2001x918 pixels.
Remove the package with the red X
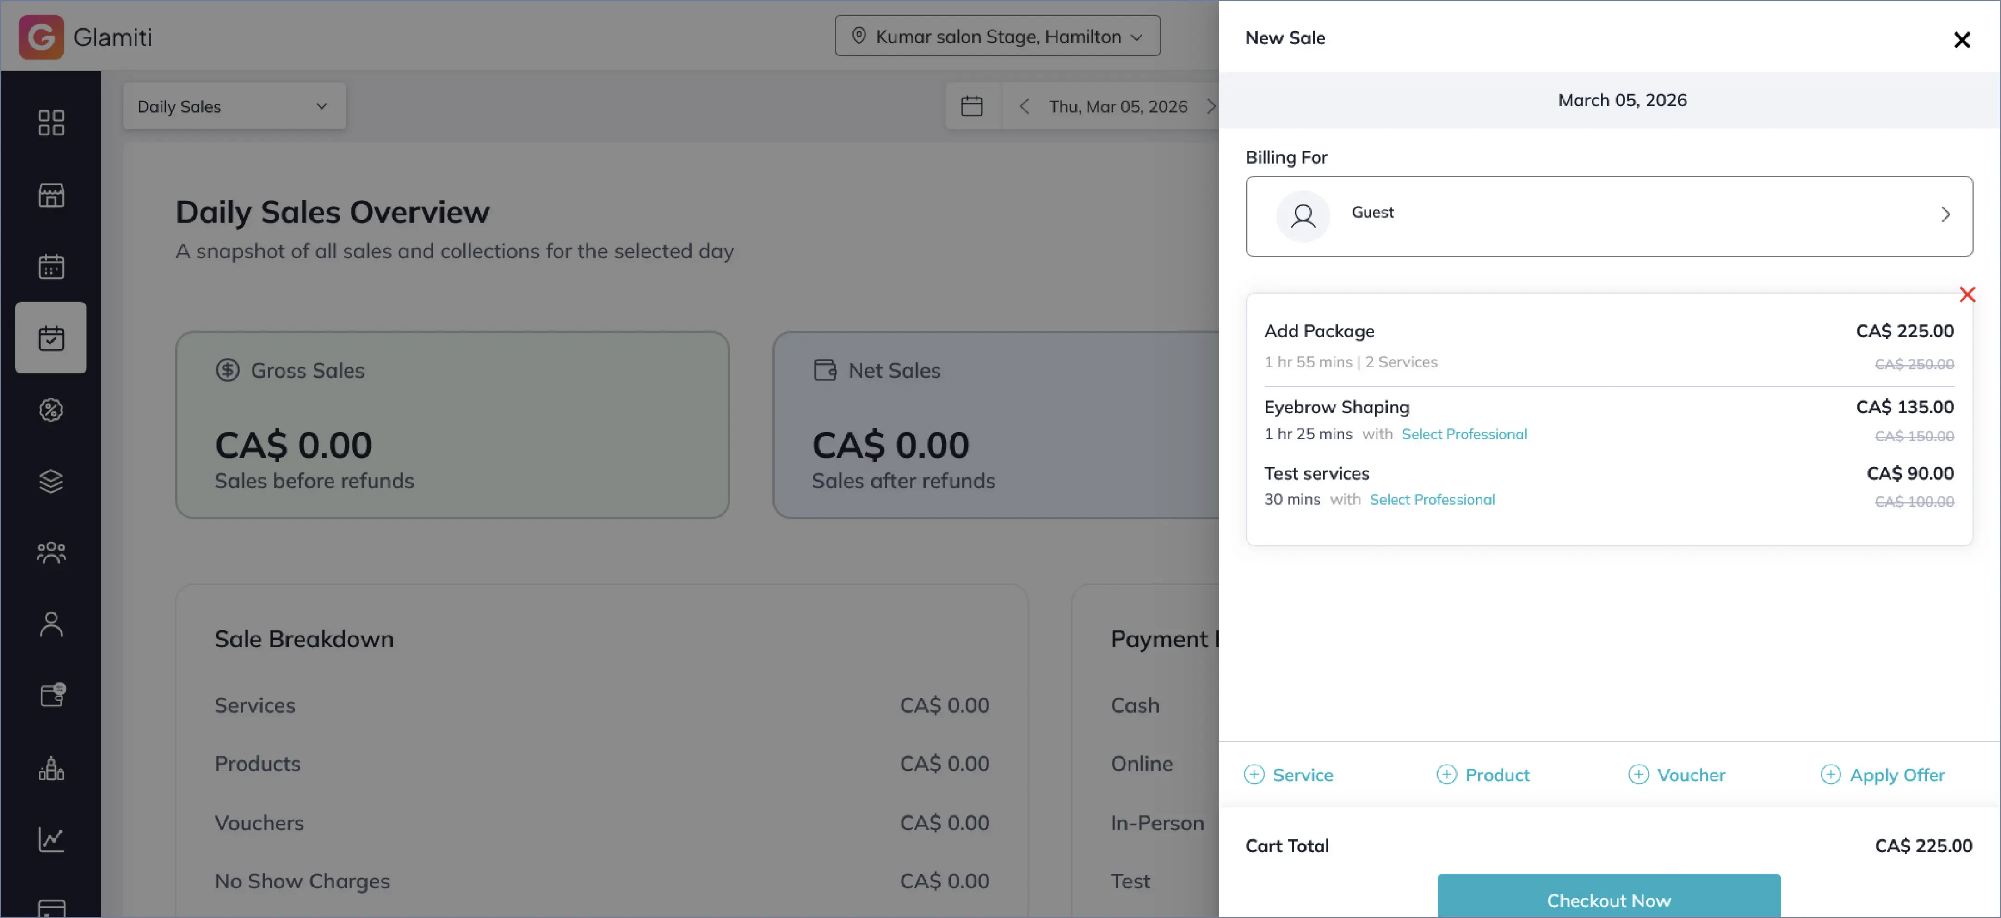coord(1966,295)
